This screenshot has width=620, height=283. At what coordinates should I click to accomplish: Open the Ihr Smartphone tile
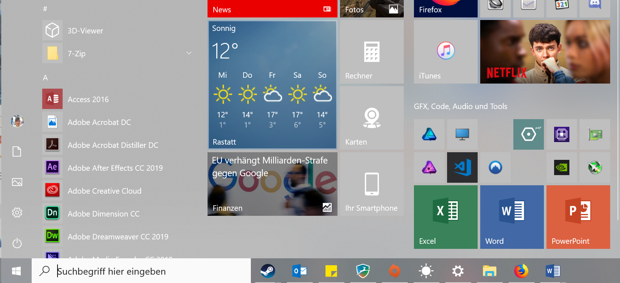tap(372, 184)
